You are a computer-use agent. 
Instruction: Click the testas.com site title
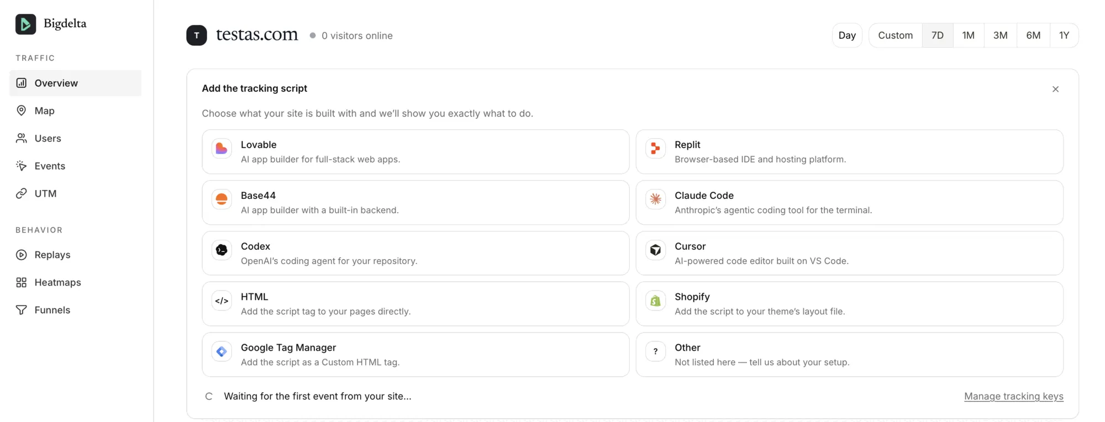(x=257, y=34)
